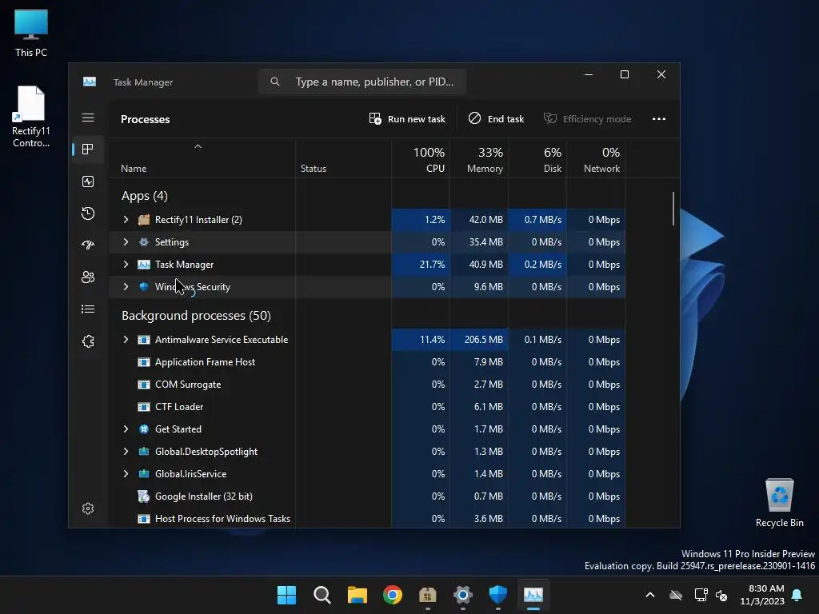This screenshot has height=614, width=819.
Task: Open muted volume tray icon
Action: point(721,595)
